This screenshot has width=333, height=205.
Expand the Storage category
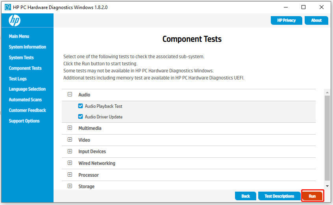70,186
